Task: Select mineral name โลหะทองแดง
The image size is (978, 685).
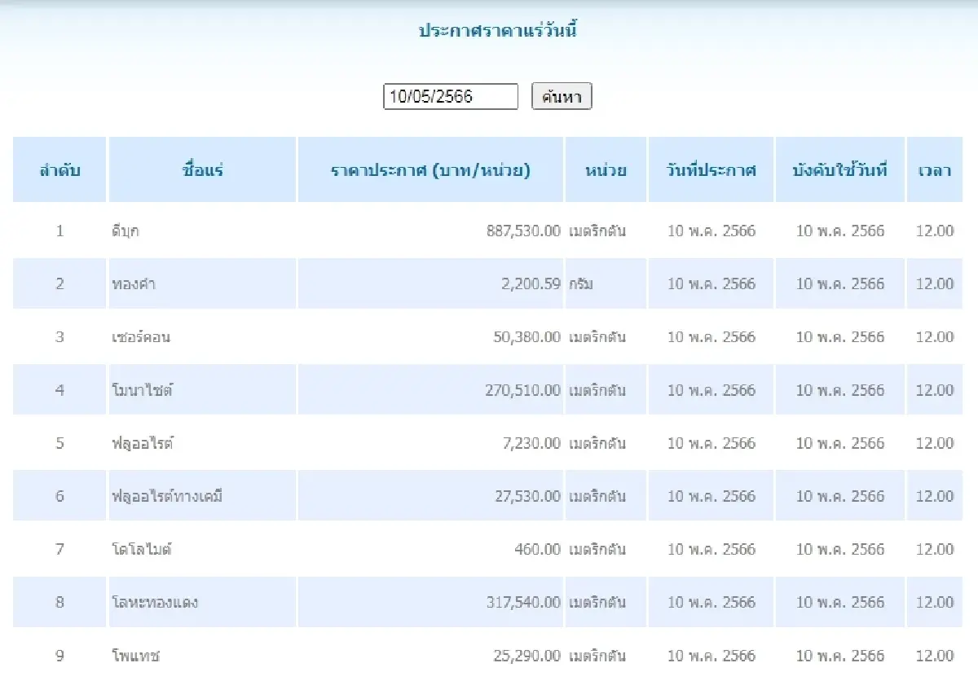Action: pos(155,602)
